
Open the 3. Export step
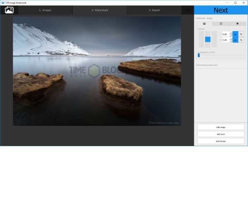[x=154, y=10]
